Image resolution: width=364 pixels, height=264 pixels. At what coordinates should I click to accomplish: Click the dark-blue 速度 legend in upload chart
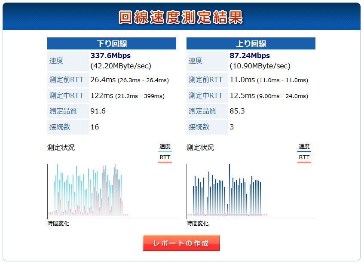304,147
